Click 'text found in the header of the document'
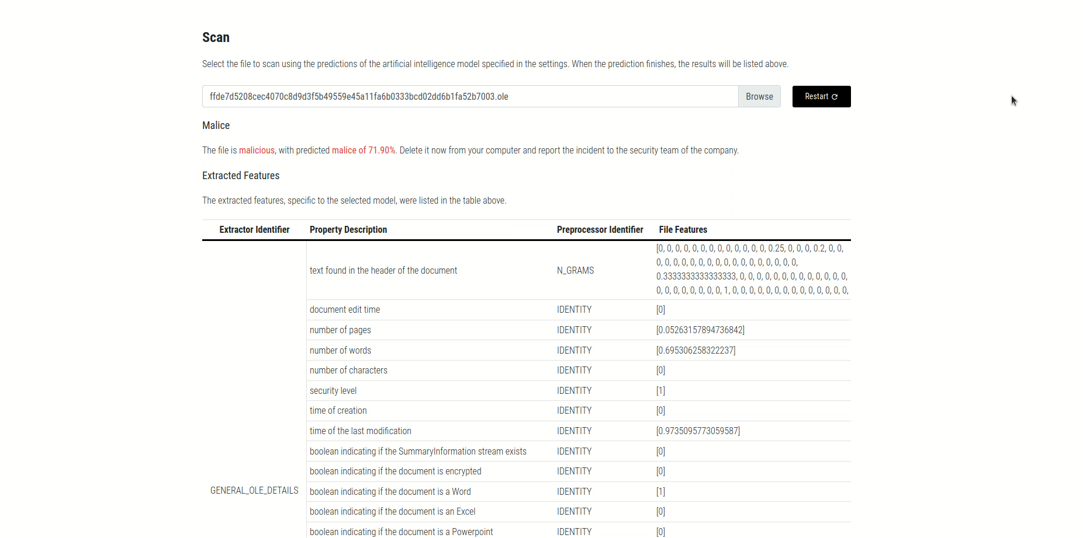 (x=383, y=271)
